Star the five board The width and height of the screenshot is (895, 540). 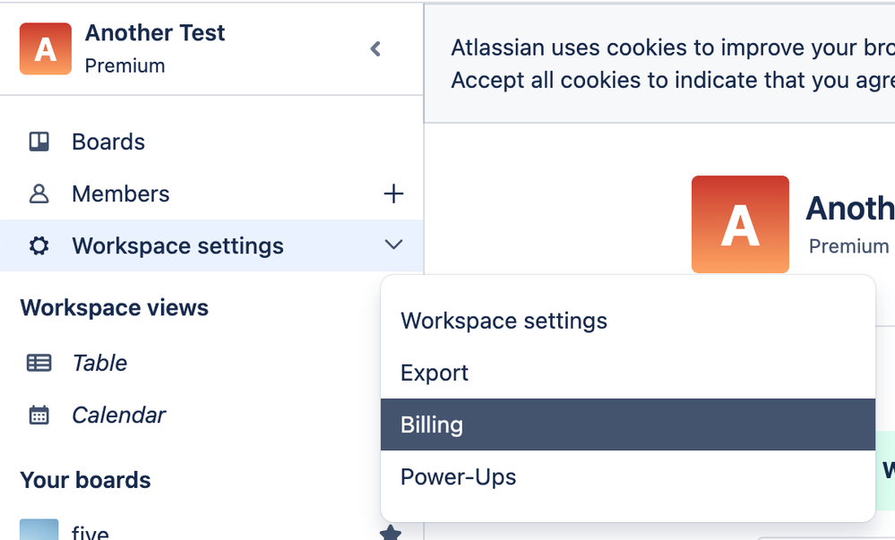pos(390,533)
